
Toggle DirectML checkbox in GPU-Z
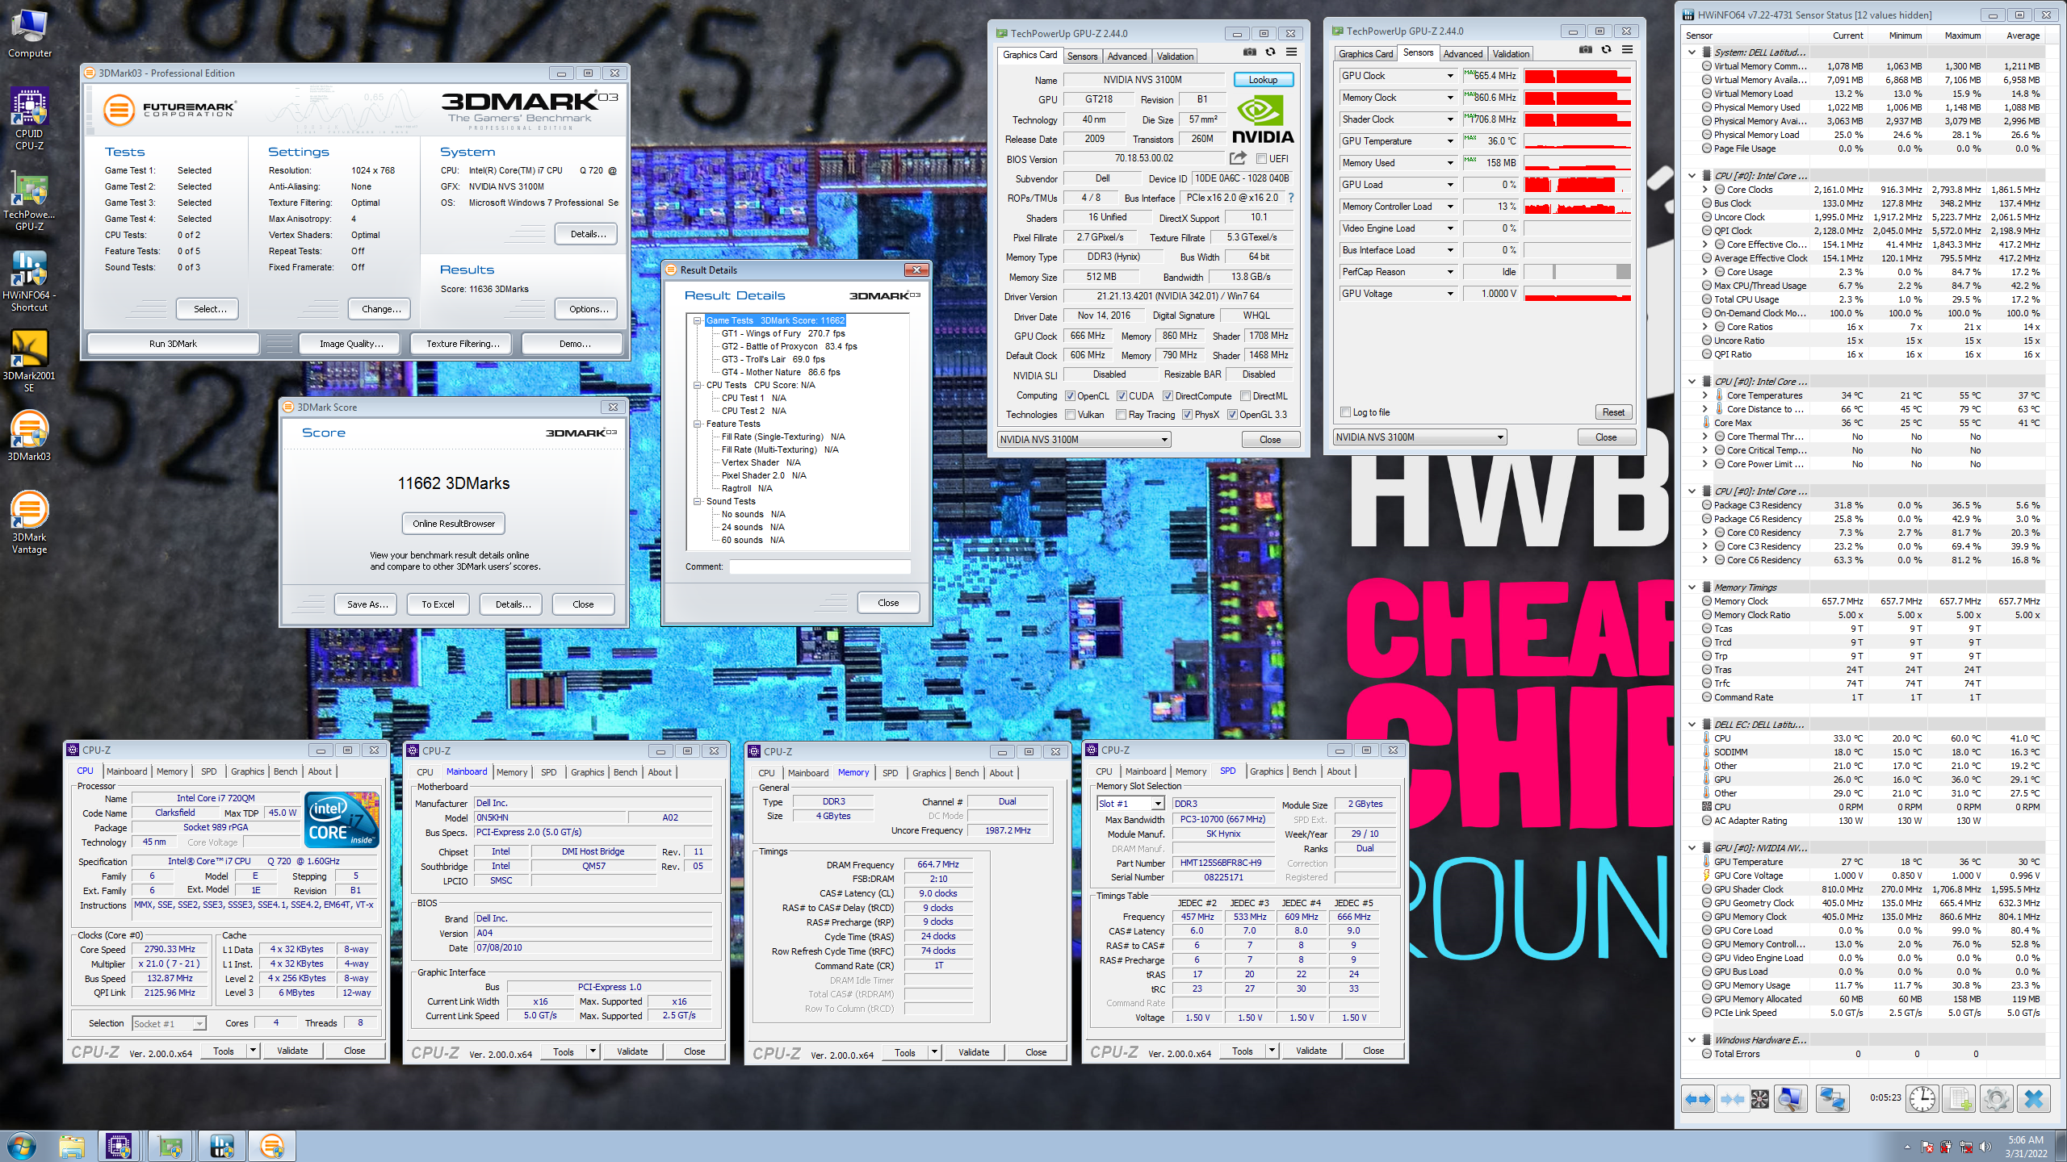click(1246, 396)
